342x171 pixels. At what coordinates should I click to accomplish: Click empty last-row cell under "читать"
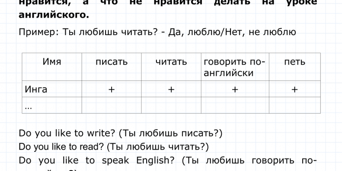tap(171, 106)
